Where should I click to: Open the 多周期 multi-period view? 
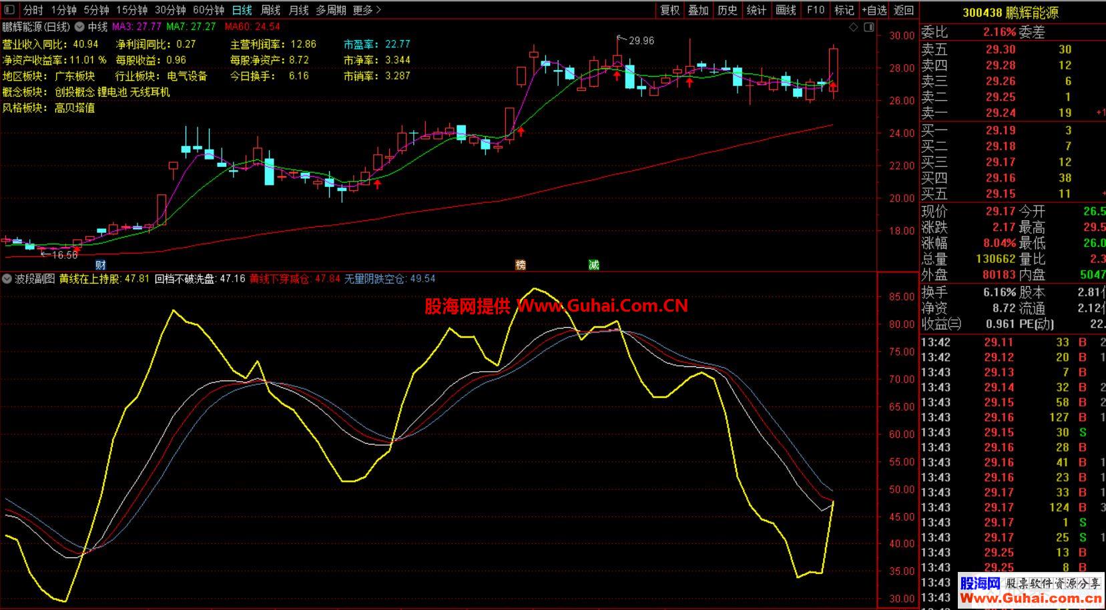pyautogui.click(x=331, y=10)
